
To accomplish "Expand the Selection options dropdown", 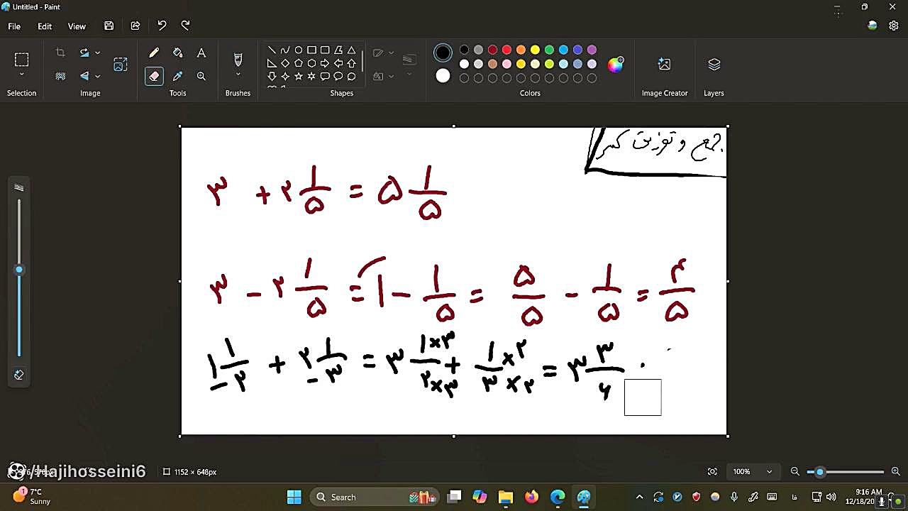I will pos(21,75).
